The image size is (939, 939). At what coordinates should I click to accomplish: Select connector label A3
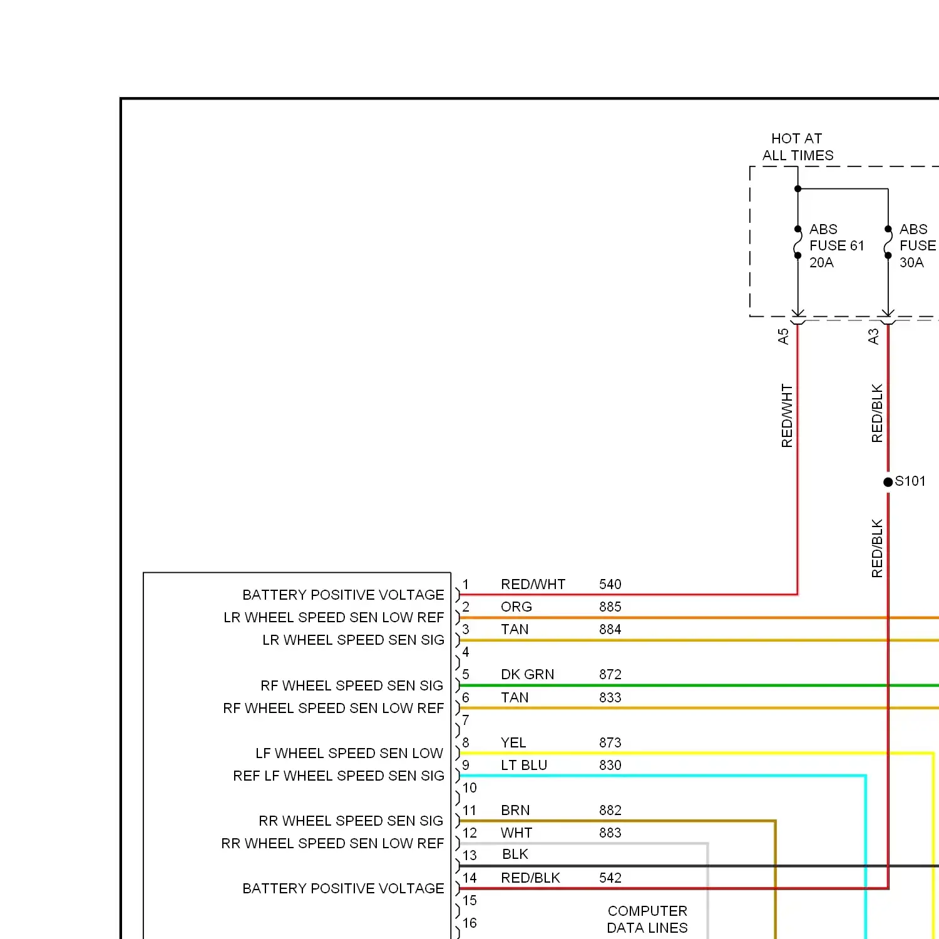pyautogui.click(x=873, y=337)
